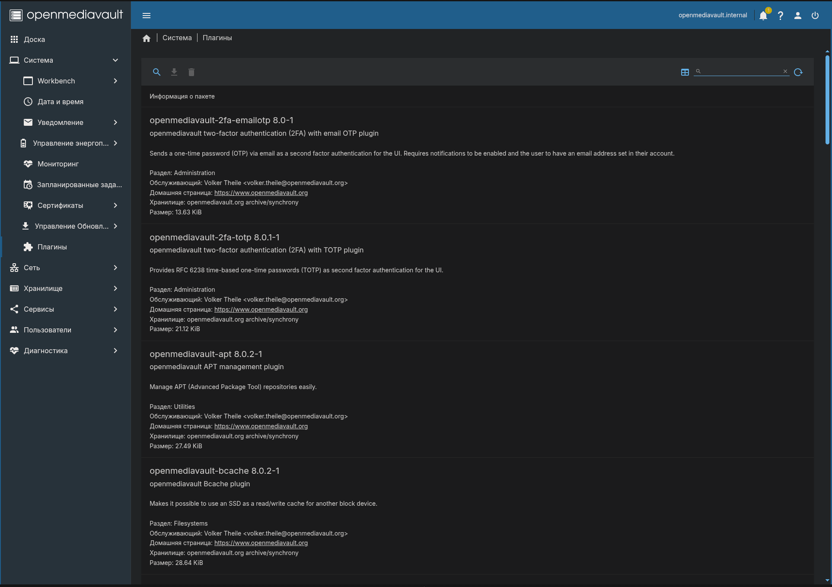Click the openmediavault logo icon
This screenshot has width=832, height=587.
coord(16,15)
